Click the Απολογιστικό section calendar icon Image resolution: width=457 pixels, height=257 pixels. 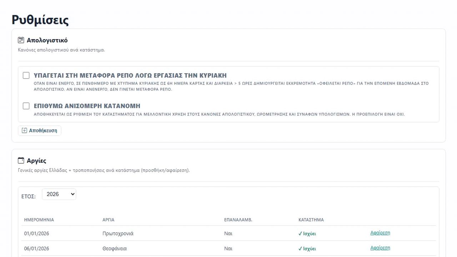(x=21, y=40)
